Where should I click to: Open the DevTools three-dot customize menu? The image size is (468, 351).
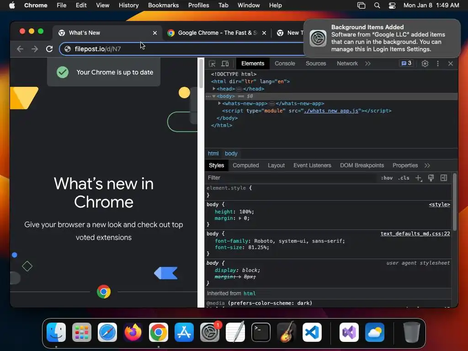click(x=437, y=64)
